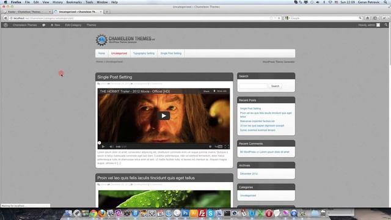391x220 pixels.
Task: Click the sidebar search text field
Action: 253,86
